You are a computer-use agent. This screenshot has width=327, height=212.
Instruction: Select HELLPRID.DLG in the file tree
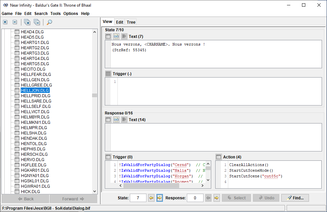pos(36,96)
